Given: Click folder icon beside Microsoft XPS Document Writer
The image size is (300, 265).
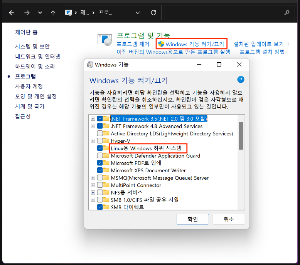Looking at the screenshot, I should [106, 170].
